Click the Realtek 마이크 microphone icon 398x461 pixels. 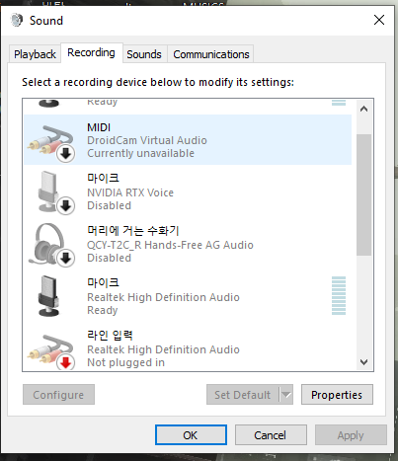[49, 296]
